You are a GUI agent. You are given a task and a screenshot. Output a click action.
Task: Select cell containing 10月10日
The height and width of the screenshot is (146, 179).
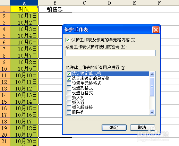pos(24,75)
